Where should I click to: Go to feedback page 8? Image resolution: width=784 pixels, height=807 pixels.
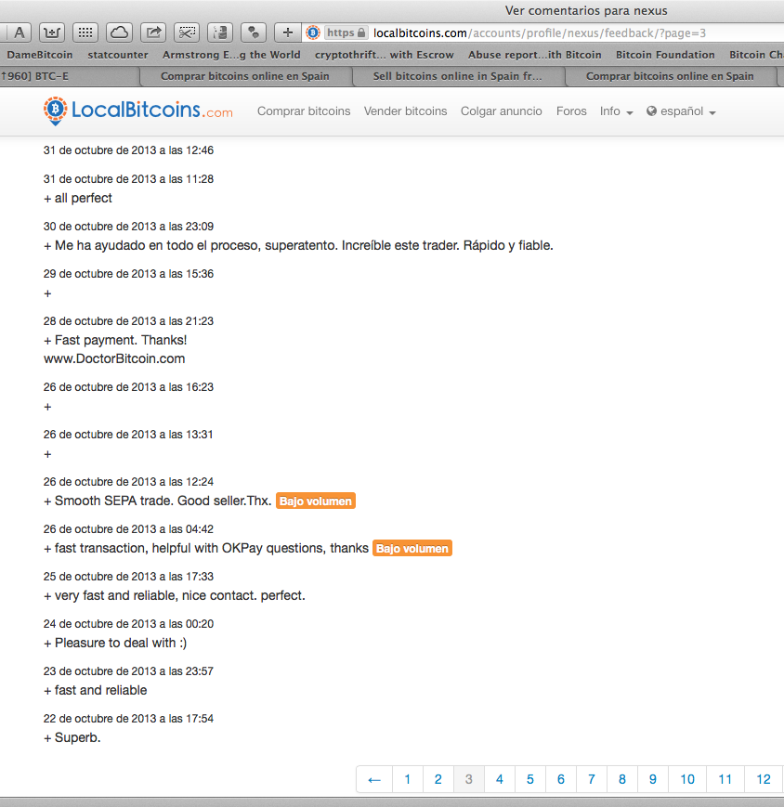621,779
